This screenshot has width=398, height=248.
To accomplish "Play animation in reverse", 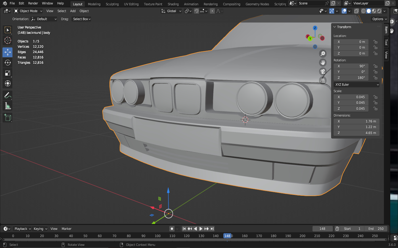I will pos(195,229).
